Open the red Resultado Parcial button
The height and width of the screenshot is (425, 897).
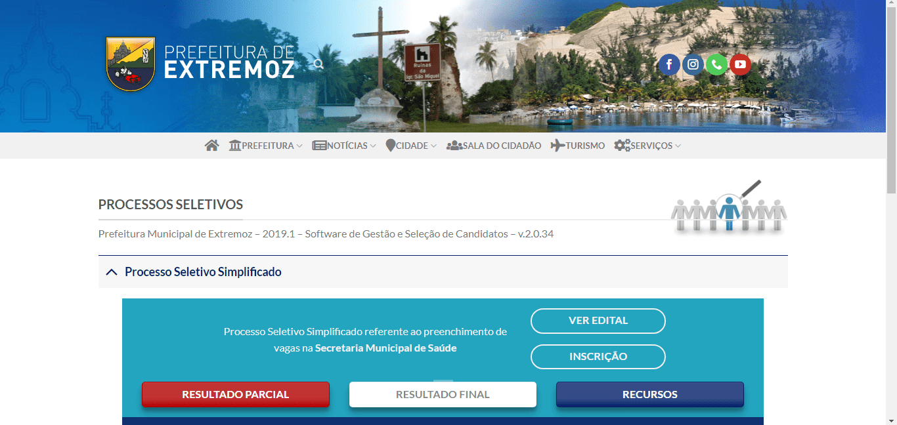(236, 395)
